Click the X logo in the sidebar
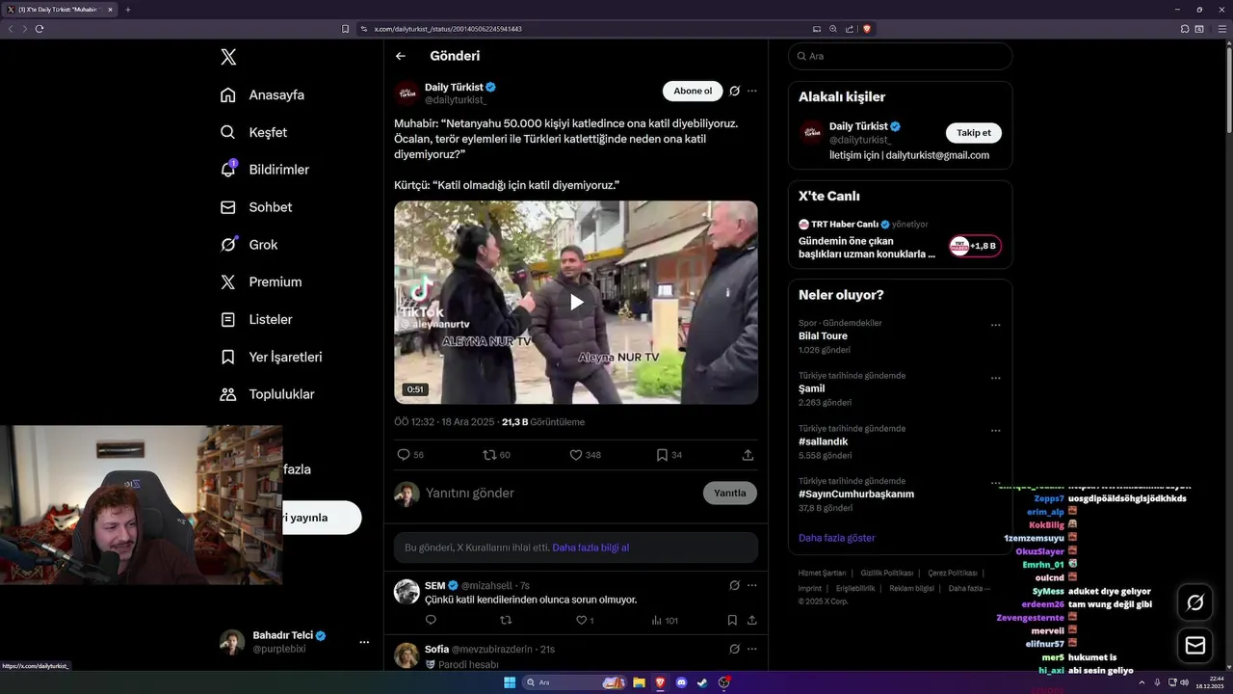This screenshot has width=1233, height=694. [228, 57]
